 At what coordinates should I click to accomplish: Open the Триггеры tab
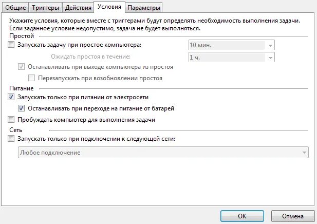pyautogui.click(x=45, y=8)
